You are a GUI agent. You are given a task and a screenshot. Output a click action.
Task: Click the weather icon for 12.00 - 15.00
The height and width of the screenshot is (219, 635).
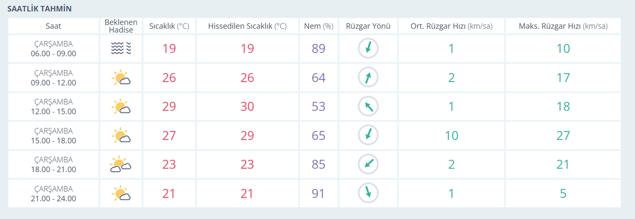[x=121, y=107]
